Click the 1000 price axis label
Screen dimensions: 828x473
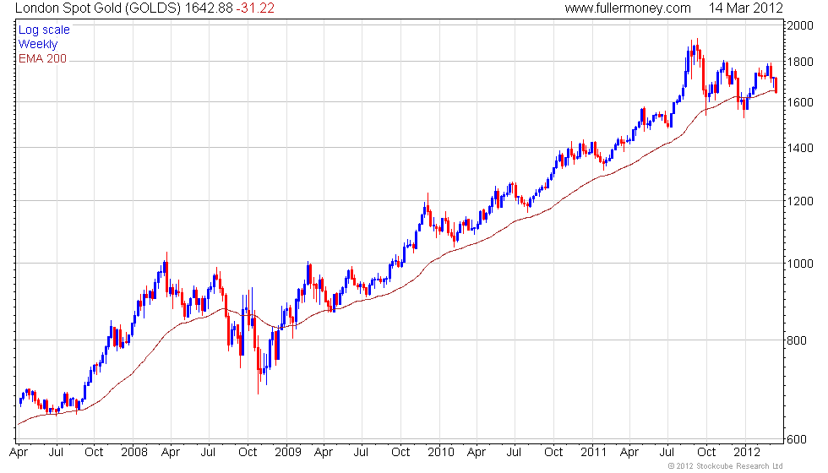(x=799, y=264)
